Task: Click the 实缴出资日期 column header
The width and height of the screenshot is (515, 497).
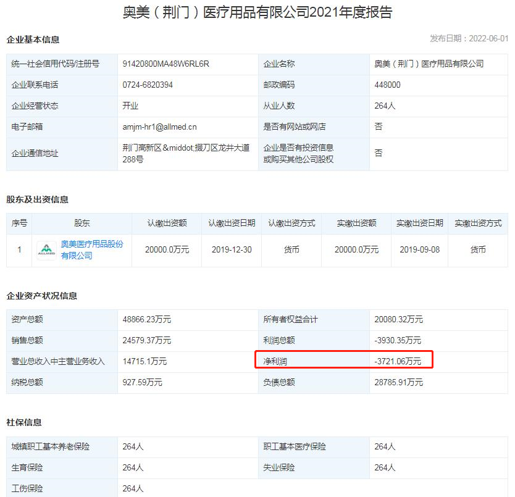Action: [420, 223]
